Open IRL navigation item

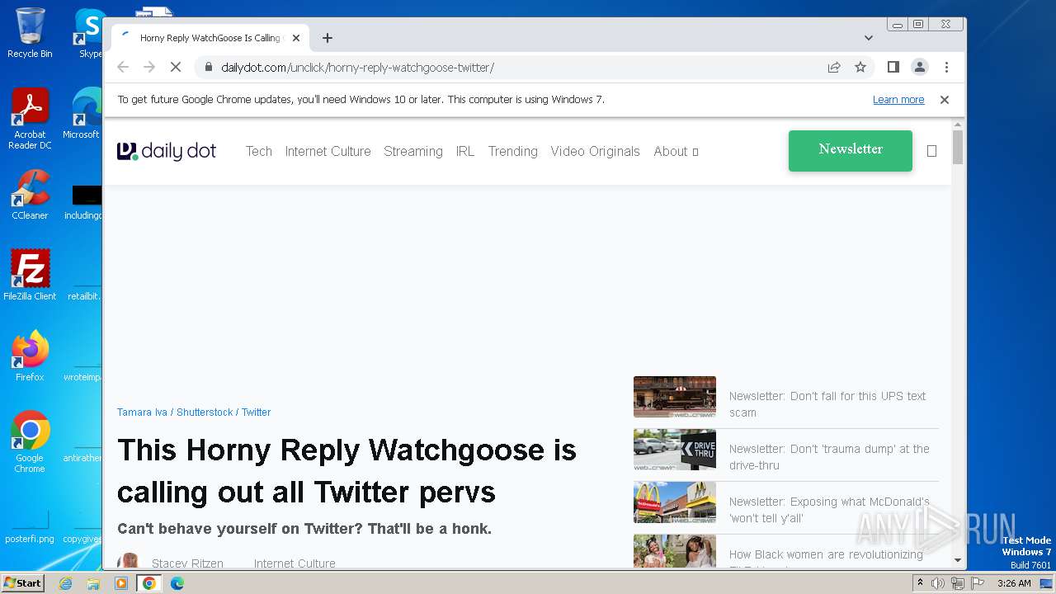pyautogui.click(x=465, y=151)
